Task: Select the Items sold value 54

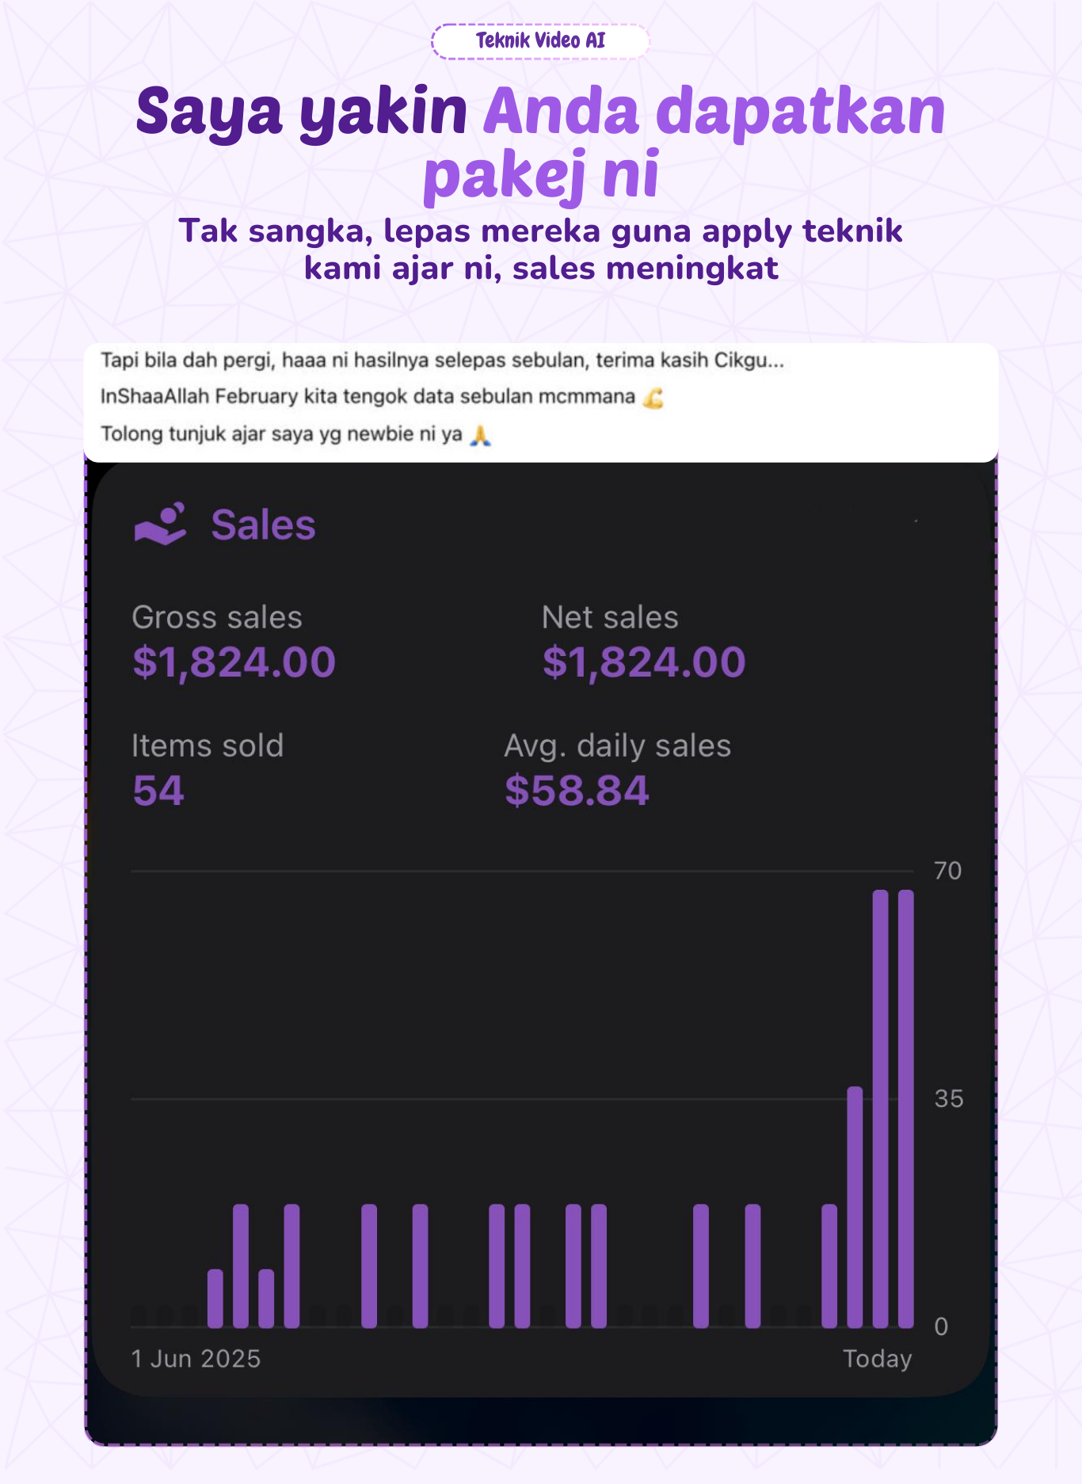Action: (158, 791)
